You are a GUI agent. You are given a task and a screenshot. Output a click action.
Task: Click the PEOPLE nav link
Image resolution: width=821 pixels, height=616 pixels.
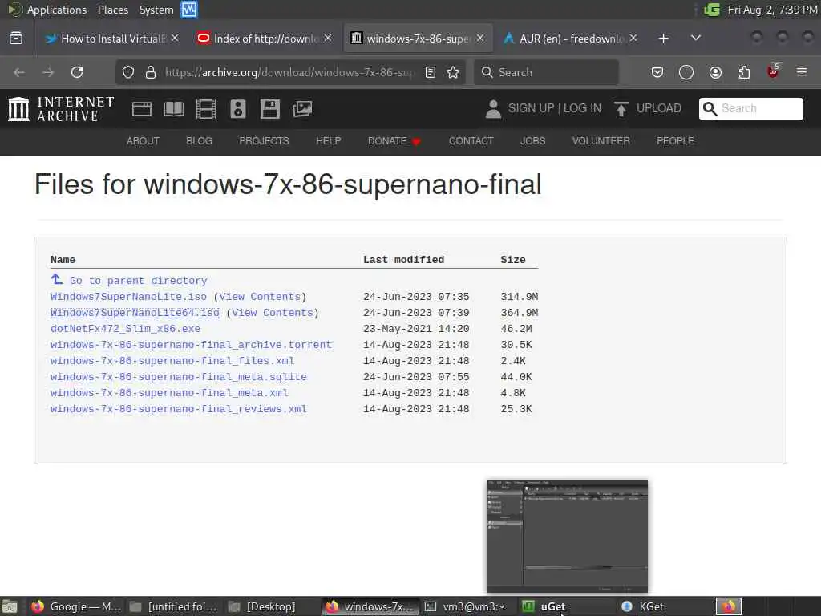[675, 141]
